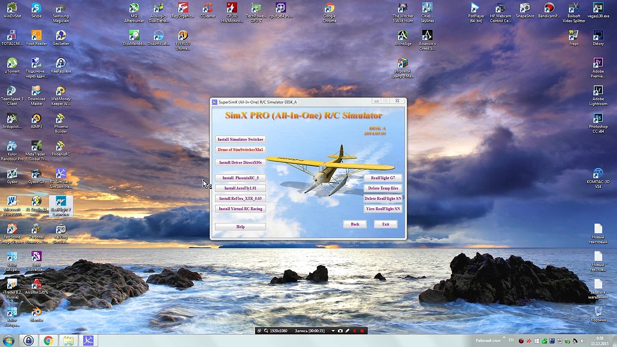Select µTorrent desktop icon

click(x=12, y=66)
